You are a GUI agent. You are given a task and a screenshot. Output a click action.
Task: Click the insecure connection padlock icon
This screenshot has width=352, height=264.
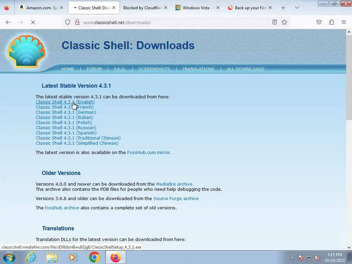pyautogui.click(x=77, y=22)
